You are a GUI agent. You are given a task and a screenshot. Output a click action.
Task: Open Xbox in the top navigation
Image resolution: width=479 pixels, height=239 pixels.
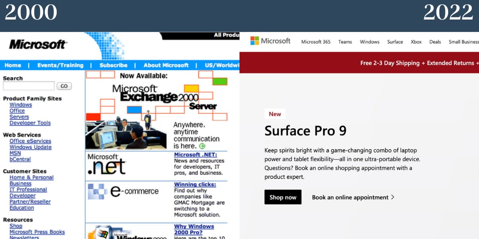[416, 42]
